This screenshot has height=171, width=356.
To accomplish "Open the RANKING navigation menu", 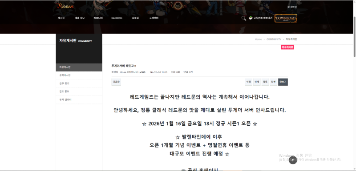I will pos(117,18).
